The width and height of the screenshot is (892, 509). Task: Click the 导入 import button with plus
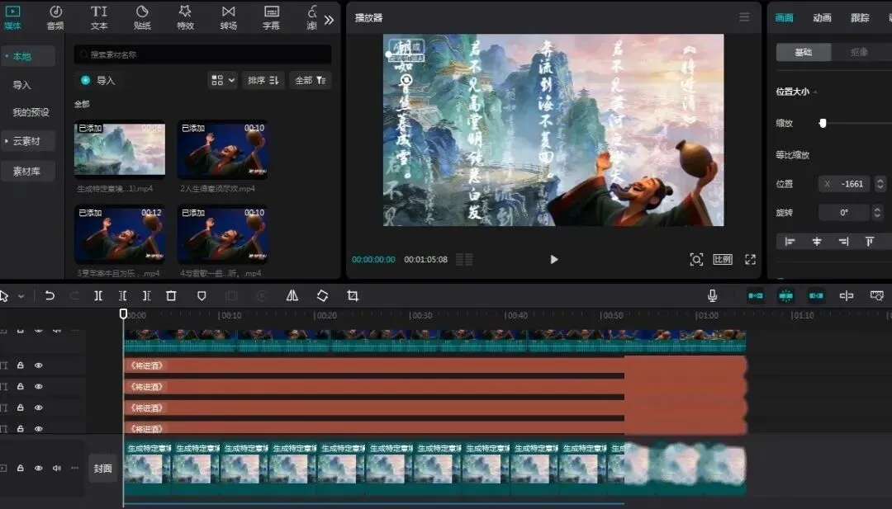(97, 80)
